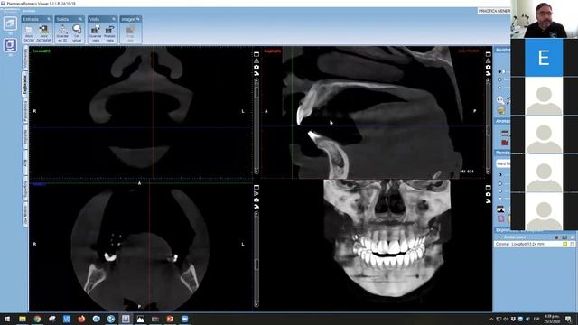Click the sagittal slice scrollbar thumb

488,130
